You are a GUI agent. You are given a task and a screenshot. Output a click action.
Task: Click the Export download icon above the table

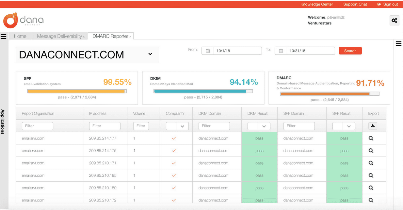(373, 126)
